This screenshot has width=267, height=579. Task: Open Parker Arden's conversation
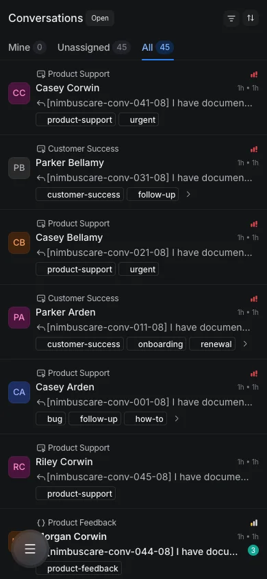[133, 322]
